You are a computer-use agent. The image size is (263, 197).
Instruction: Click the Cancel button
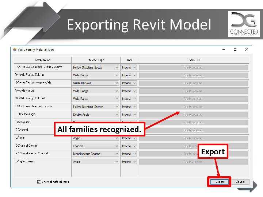(x=240, y=182)
